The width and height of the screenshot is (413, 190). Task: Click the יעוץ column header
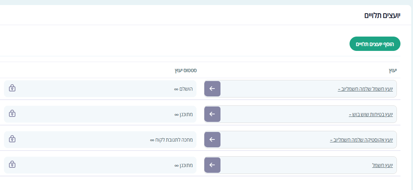[393, 70]
